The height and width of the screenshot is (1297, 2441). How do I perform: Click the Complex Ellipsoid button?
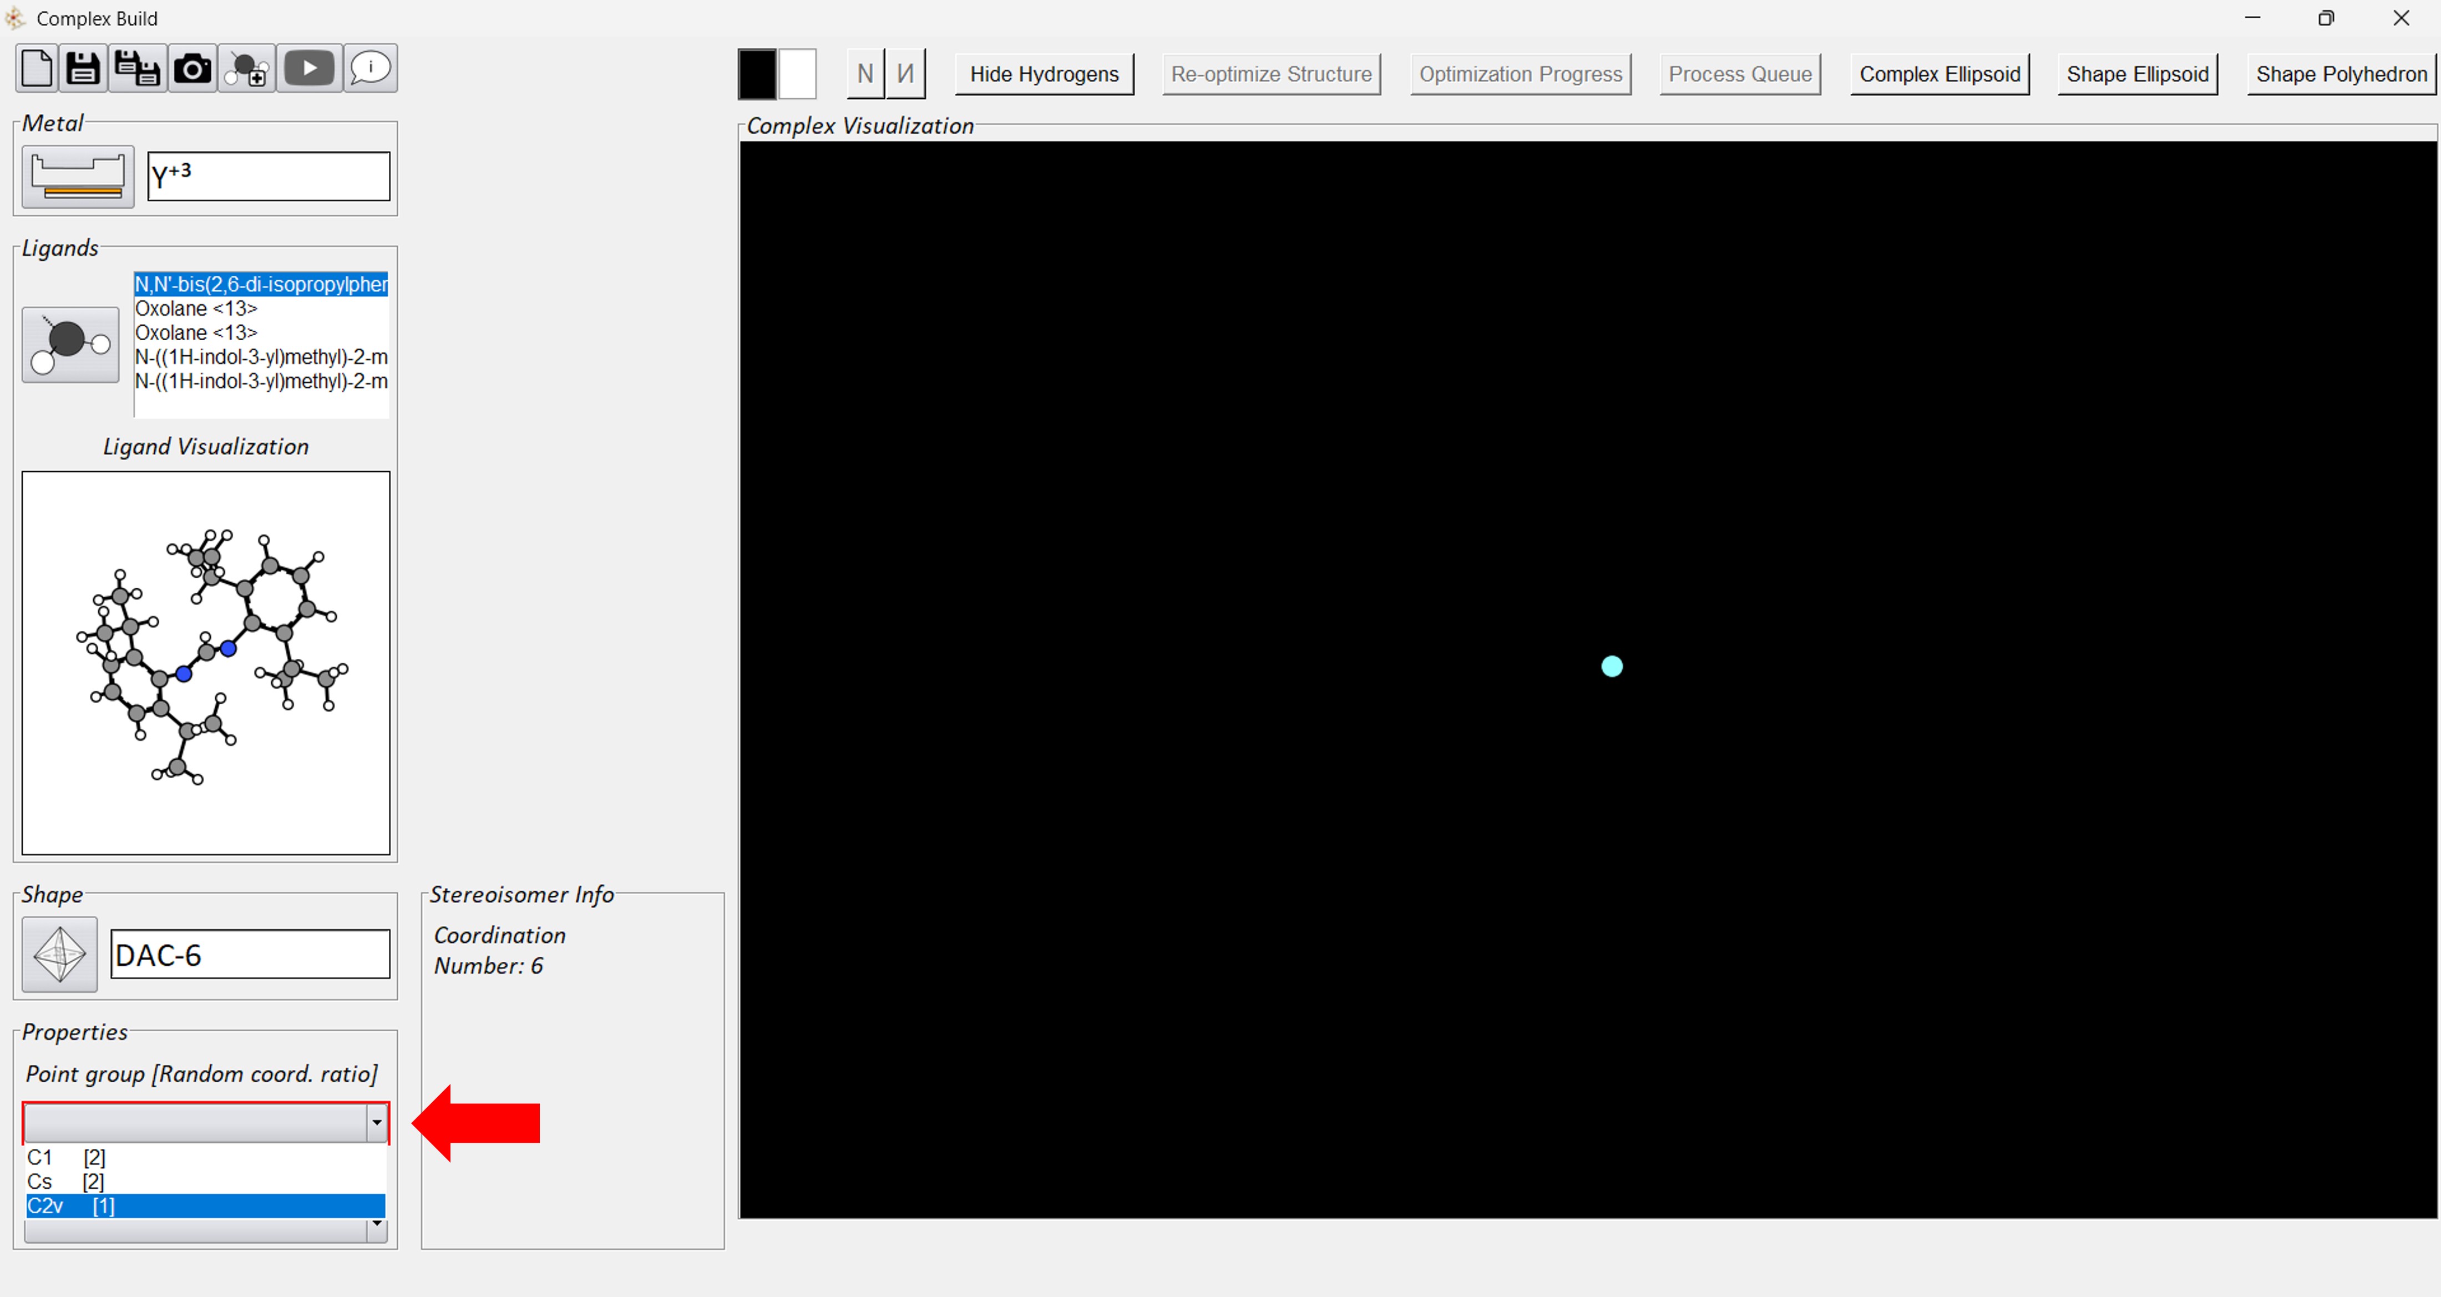pyautogui.click(x=1939, y=74)
